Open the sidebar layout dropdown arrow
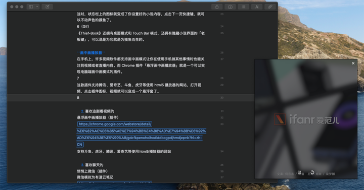Viewport: 364px width, 190px height. tap(37, 7)
